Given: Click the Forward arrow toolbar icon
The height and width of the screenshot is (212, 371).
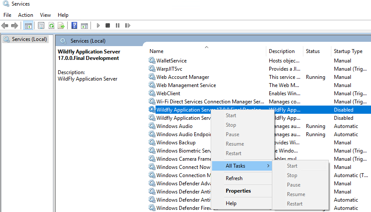Looking at the screenshot, I should tap(15, 25).
